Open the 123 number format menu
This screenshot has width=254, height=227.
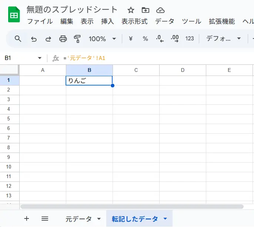tap(190, 39)
